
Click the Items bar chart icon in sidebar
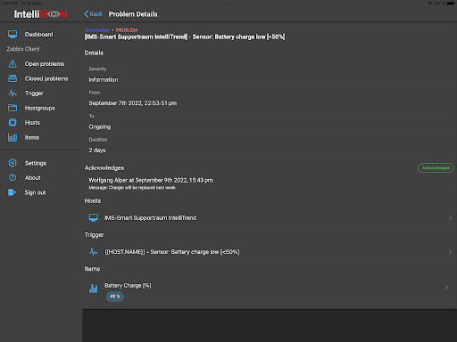coord(12,137)
